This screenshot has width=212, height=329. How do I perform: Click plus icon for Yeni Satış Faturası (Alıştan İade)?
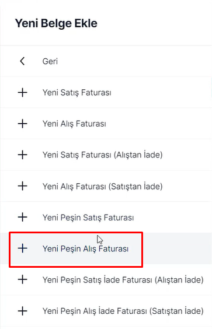(22, 155)
